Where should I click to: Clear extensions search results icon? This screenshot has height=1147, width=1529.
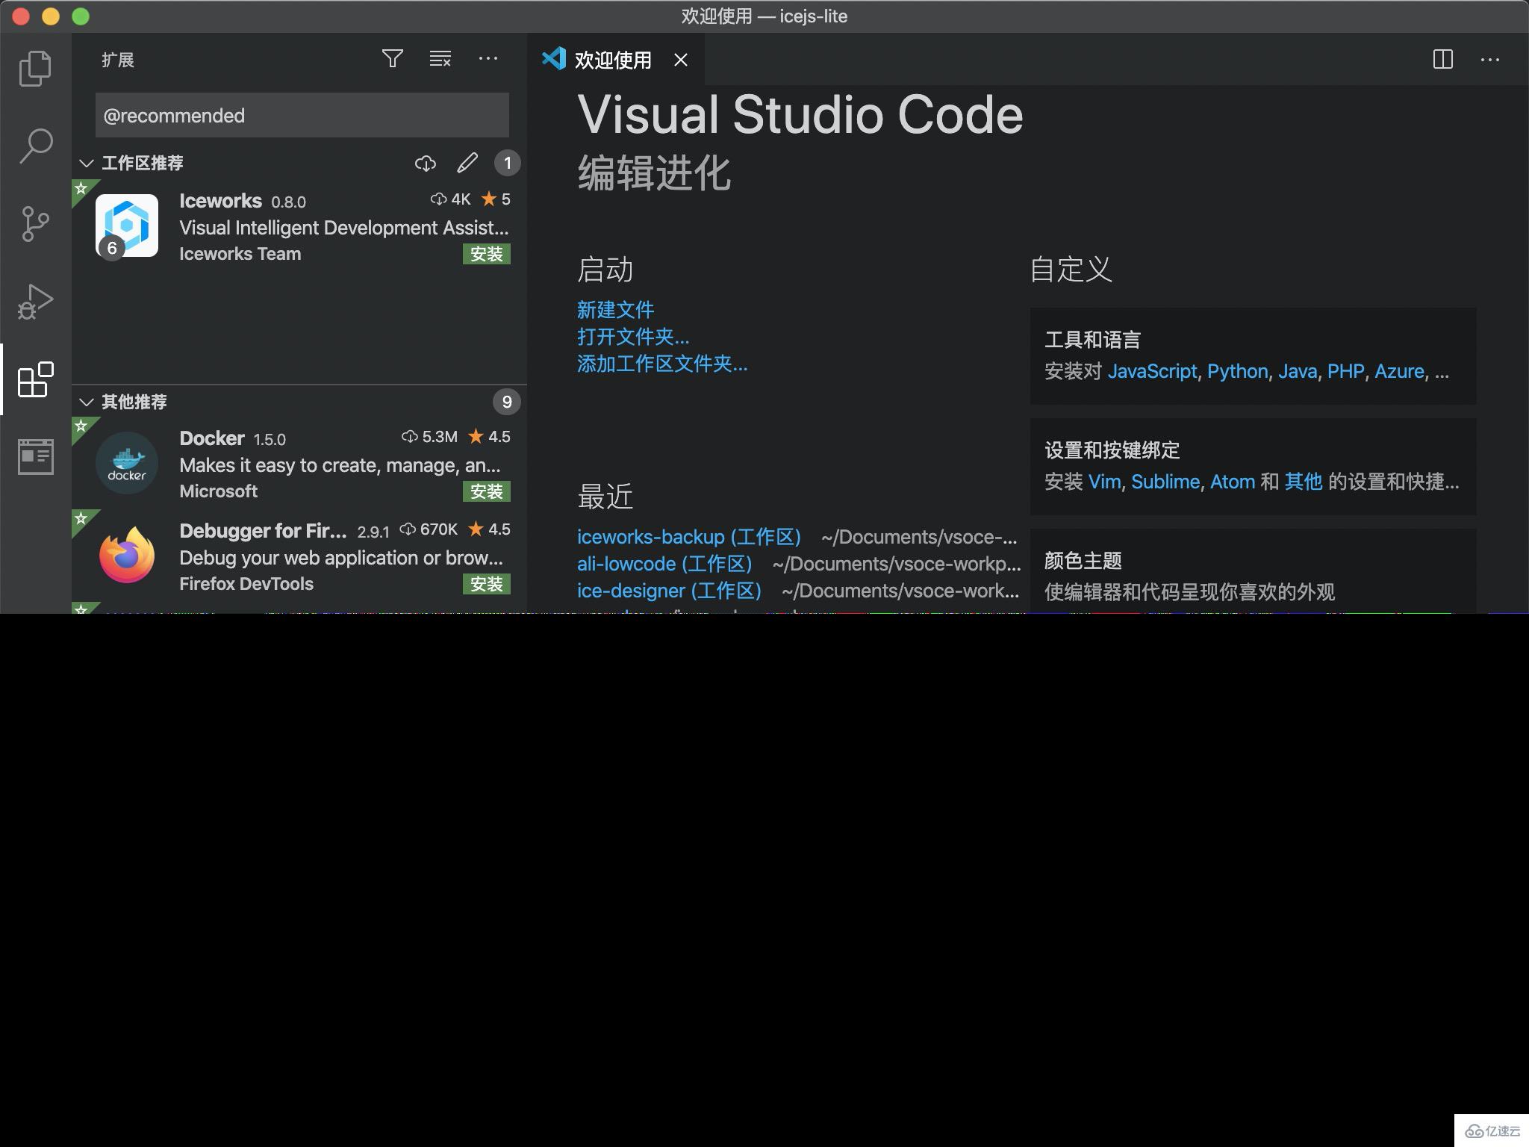tap(440, 58)
